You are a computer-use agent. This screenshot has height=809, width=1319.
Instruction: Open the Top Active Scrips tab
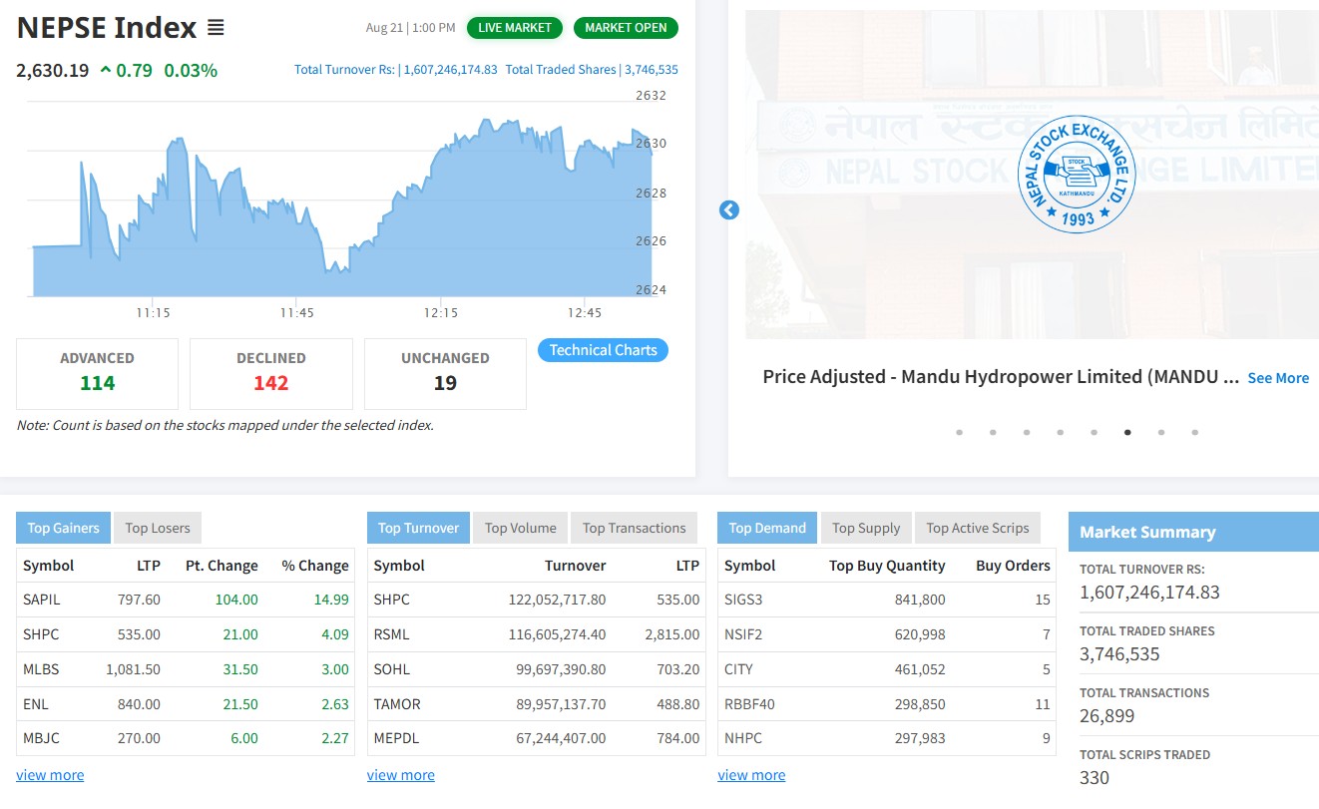(978, 528)
